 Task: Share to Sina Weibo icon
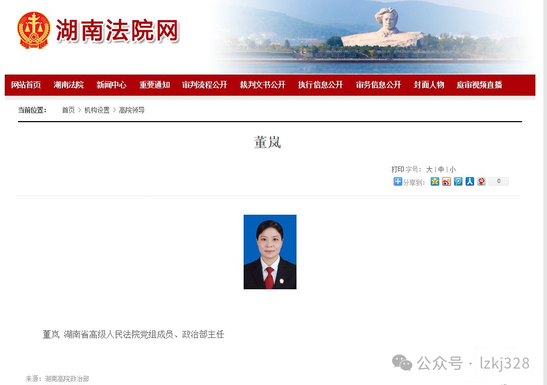pos(447,181)
